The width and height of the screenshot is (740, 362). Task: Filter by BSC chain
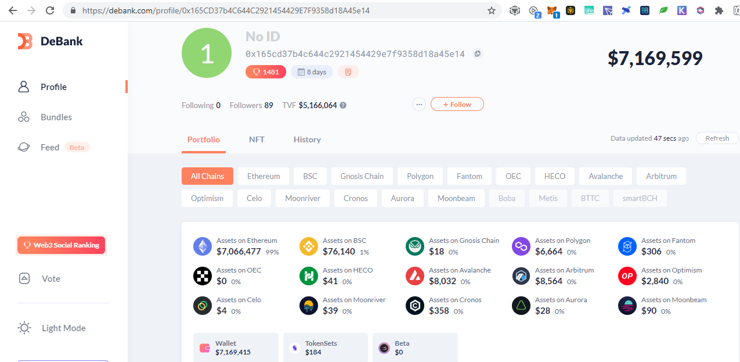tap(310, 176)
